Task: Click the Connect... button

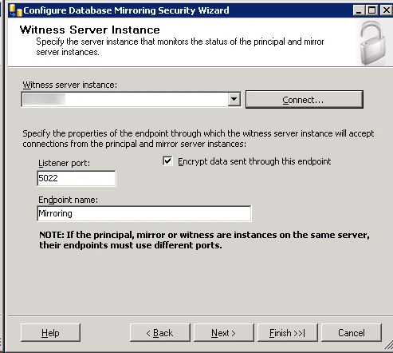Action: point(305,99)
